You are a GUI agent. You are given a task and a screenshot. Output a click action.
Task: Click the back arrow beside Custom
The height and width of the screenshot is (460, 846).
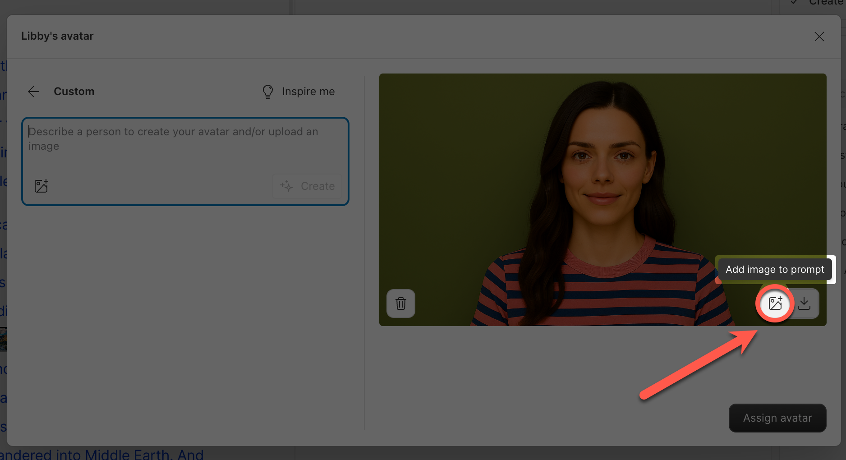tap(33, 92)
